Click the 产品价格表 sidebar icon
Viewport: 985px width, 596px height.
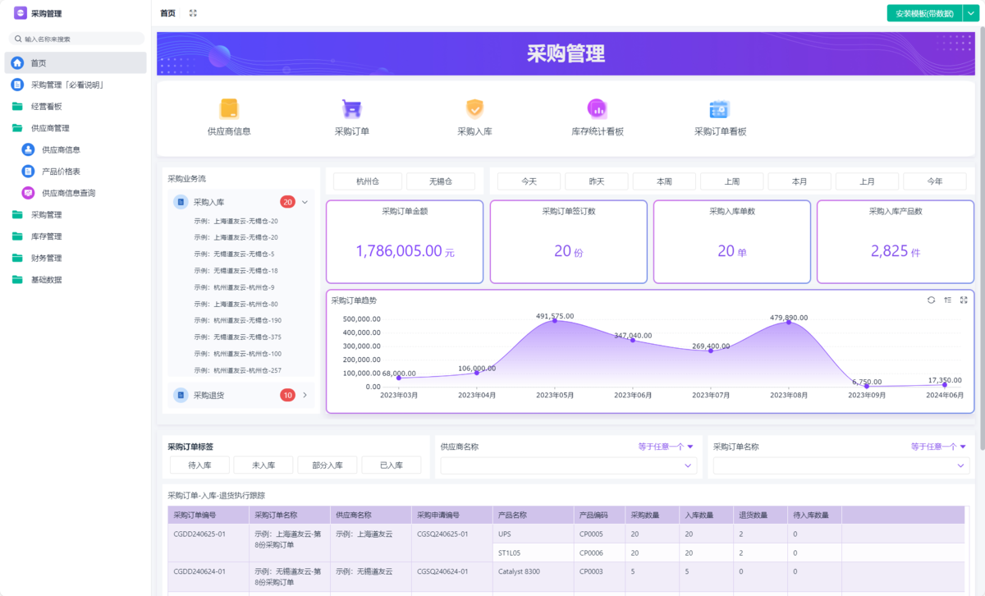click(28, 171)
